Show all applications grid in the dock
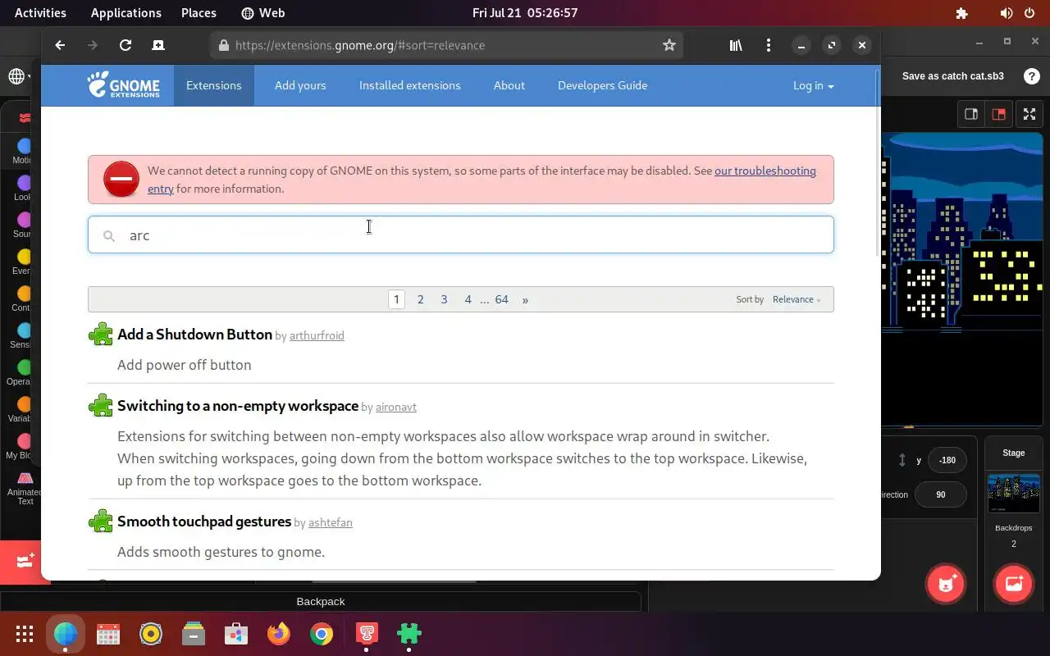 click(x=25, y=634)
